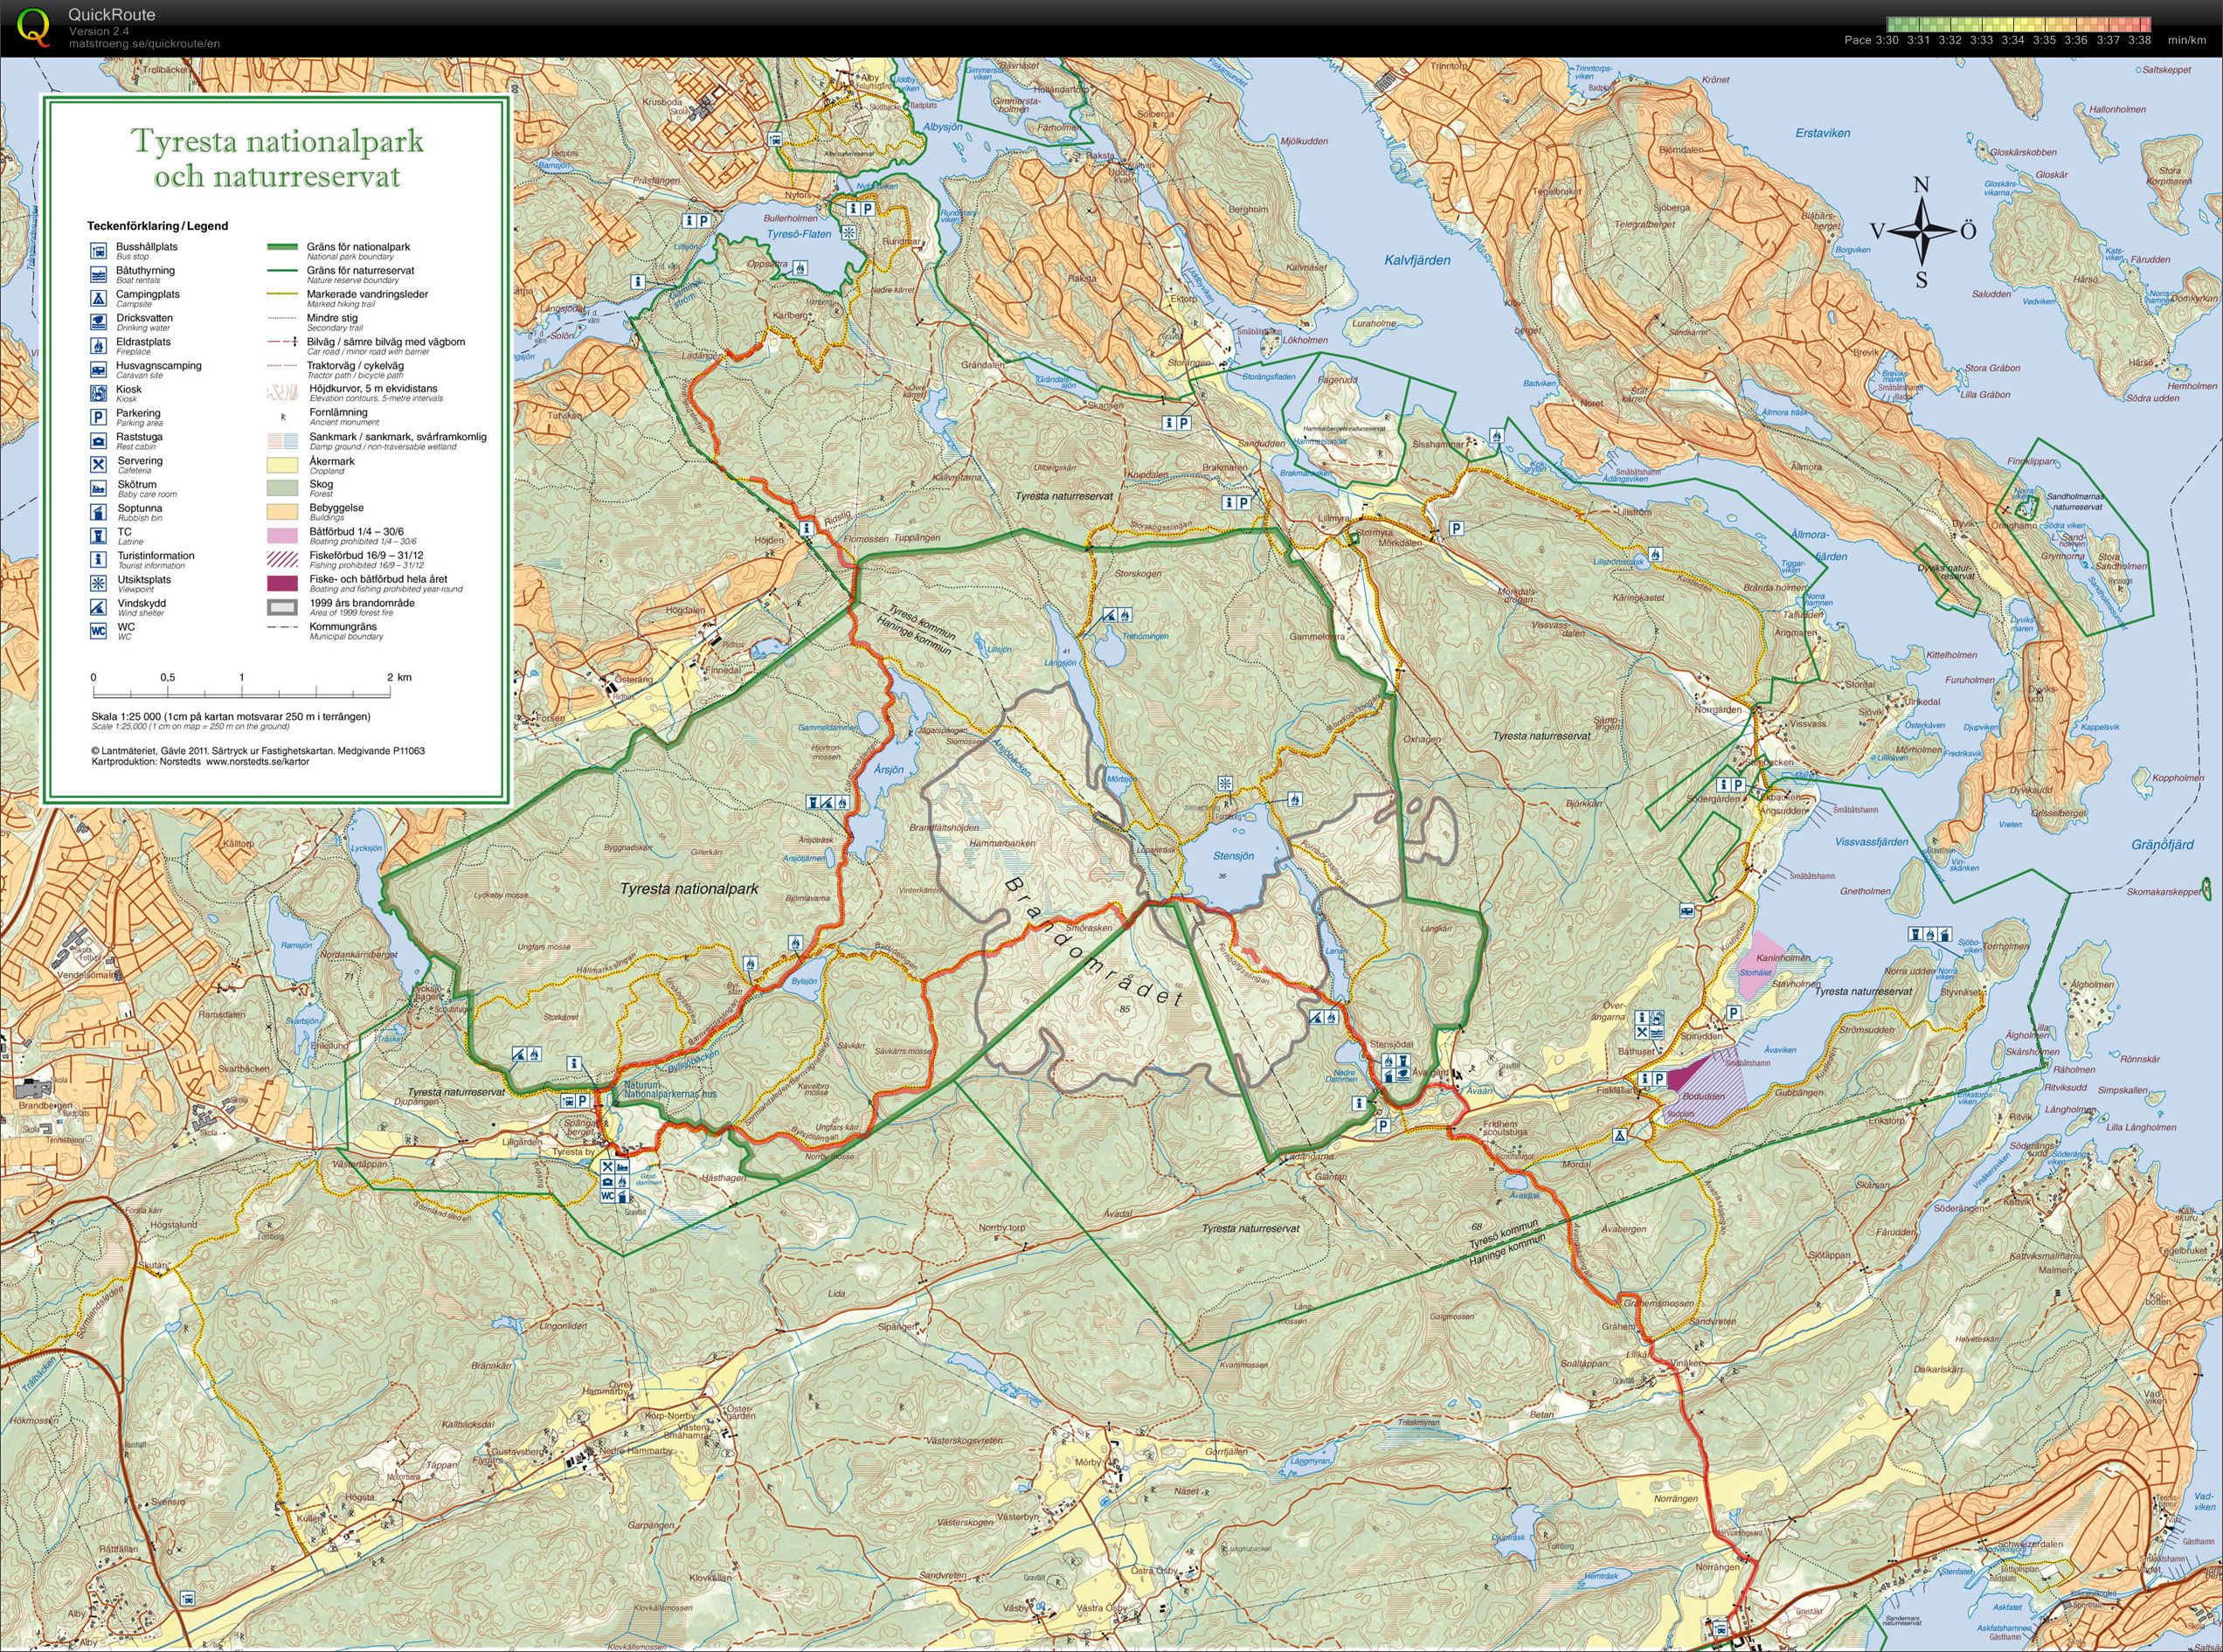The image size is (2223, 1652).
Task: Click the Stensjön lake label
Action: point(1233,856)
